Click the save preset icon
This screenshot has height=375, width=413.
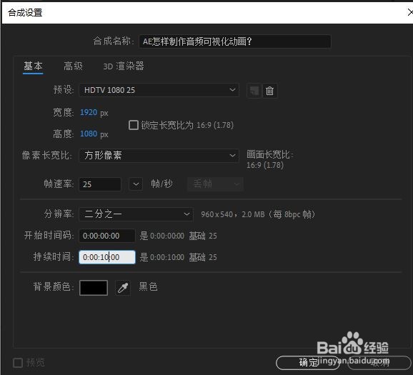pyautogui.click(x=254, y=91)
